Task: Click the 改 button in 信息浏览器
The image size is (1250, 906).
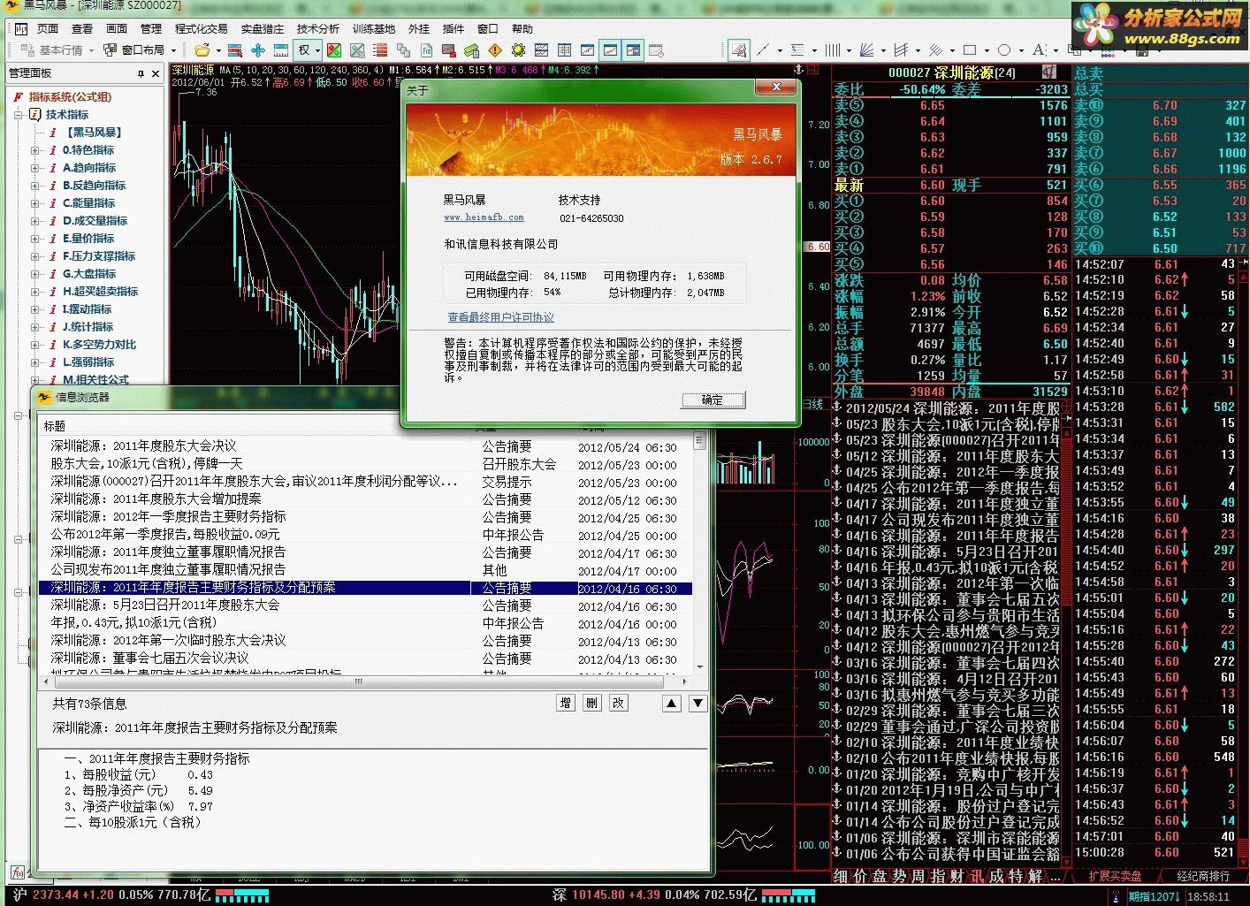Action: tap(619, 703)
